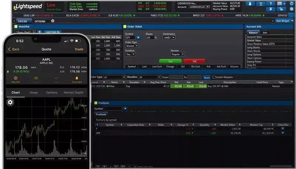Click the Positions widget yellow square icon
This screenshot has width=296, height=169.
[x=96, y=103]
